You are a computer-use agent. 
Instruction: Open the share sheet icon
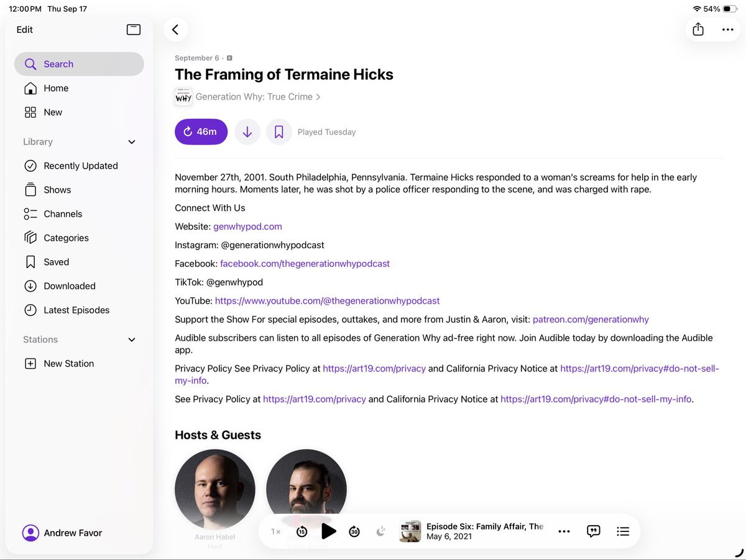(x=698, y=29)
